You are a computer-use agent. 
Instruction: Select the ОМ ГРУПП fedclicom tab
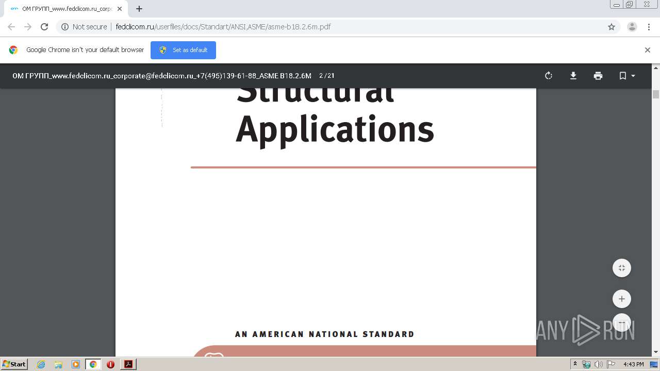pyautogui.click(x=66, y=9)
